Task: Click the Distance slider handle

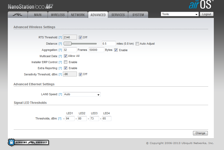Action: coord(68,44)
